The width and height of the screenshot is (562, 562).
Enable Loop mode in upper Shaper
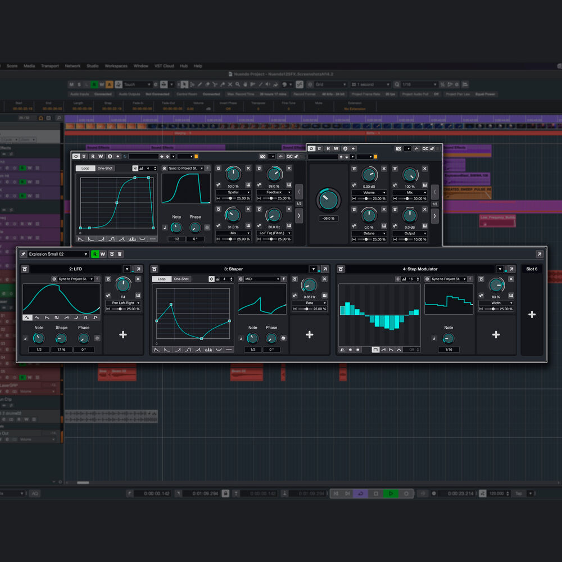[85, 168]
